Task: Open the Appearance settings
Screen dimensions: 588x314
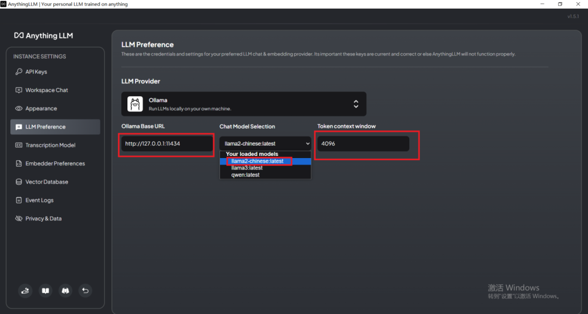Action: (55, 109)
